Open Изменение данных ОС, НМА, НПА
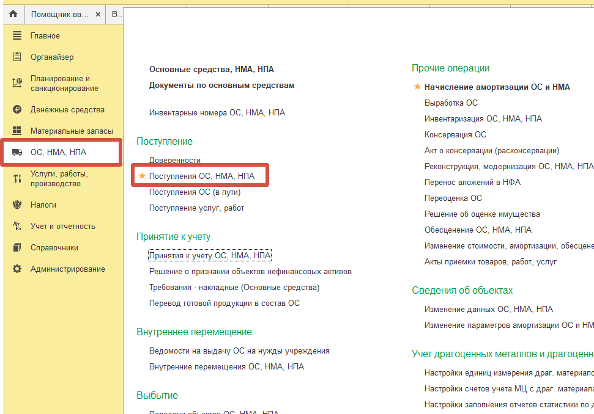594x414 pixels. tap(489, 309)
